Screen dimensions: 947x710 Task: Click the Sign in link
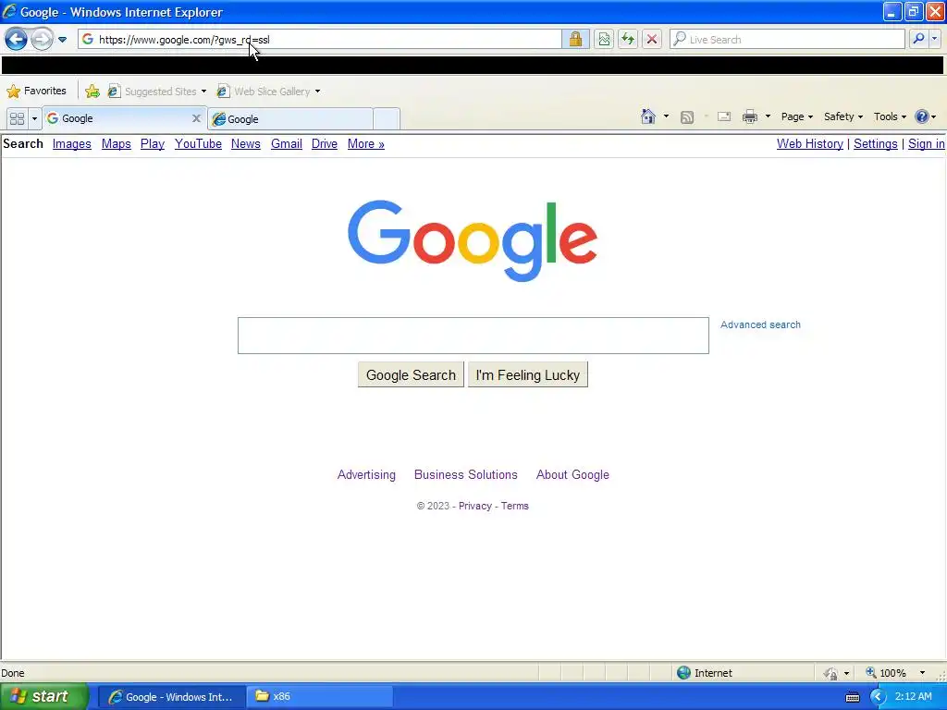tap(927, 143)
